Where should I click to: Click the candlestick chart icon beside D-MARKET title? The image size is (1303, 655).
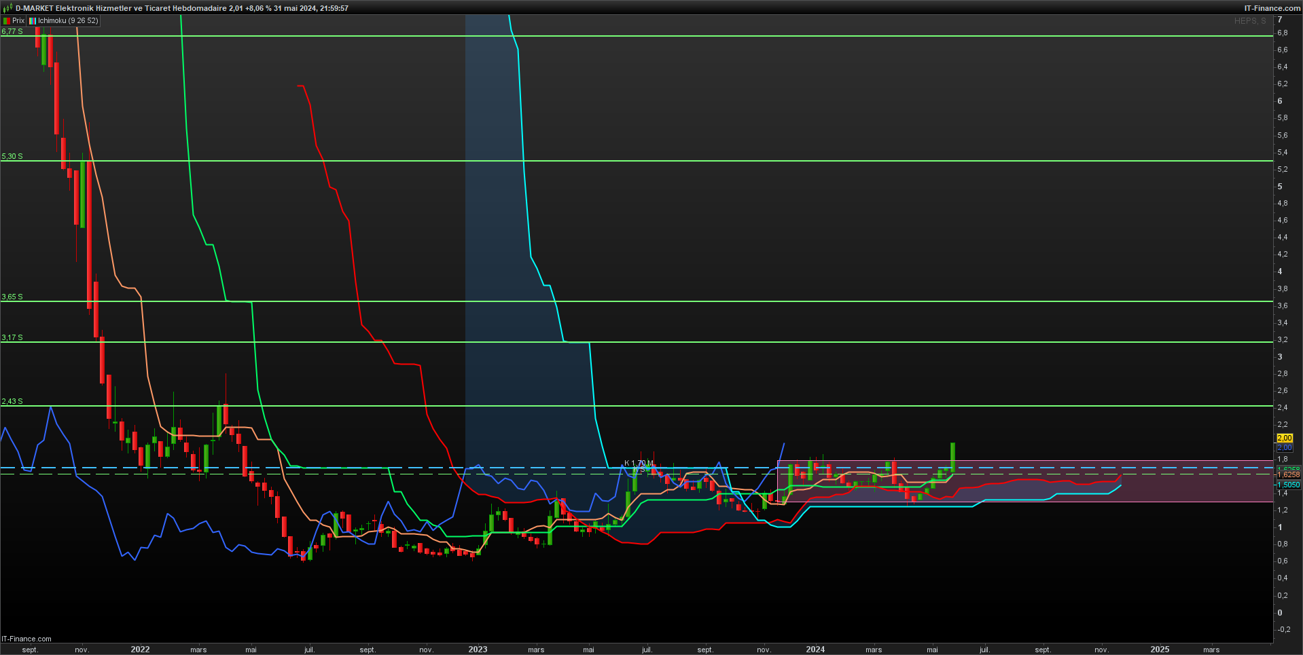7,8
